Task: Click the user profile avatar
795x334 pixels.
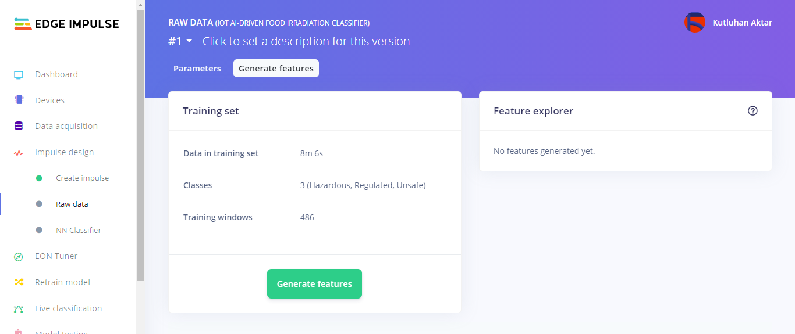Action: point(694,23)
